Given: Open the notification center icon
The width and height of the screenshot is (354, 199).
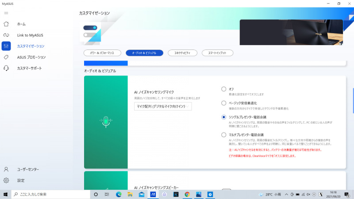Looking at the screenshot, I should click(x=347, y=195).
